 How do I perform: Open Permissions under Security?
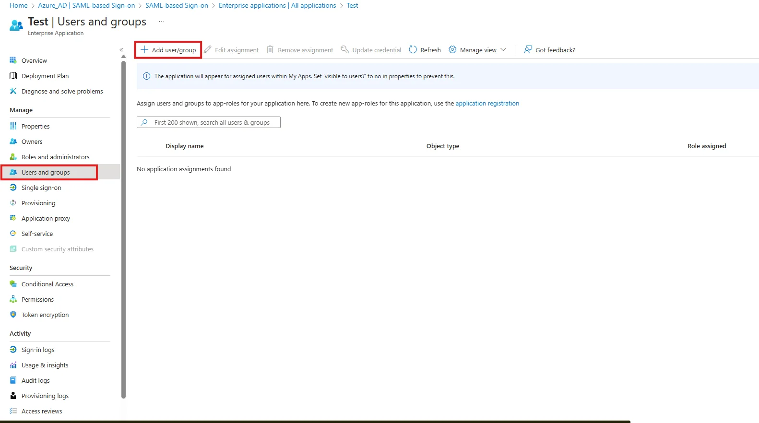pyautogui.click(x=37, y=299)
